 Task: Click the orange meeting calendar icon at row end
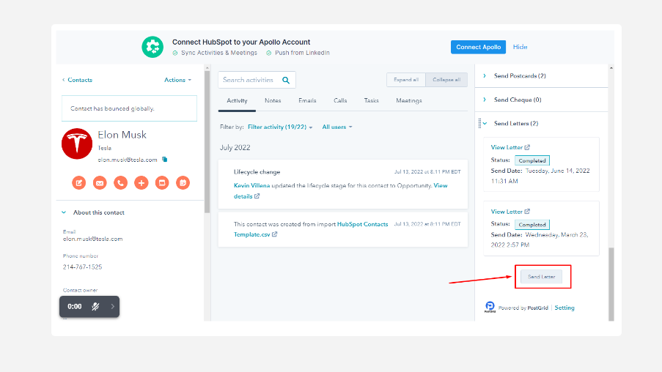tap(183, 182)
